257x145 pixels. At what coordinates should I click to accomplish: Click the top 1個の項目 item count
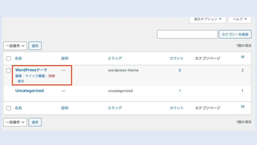[244, 46]
